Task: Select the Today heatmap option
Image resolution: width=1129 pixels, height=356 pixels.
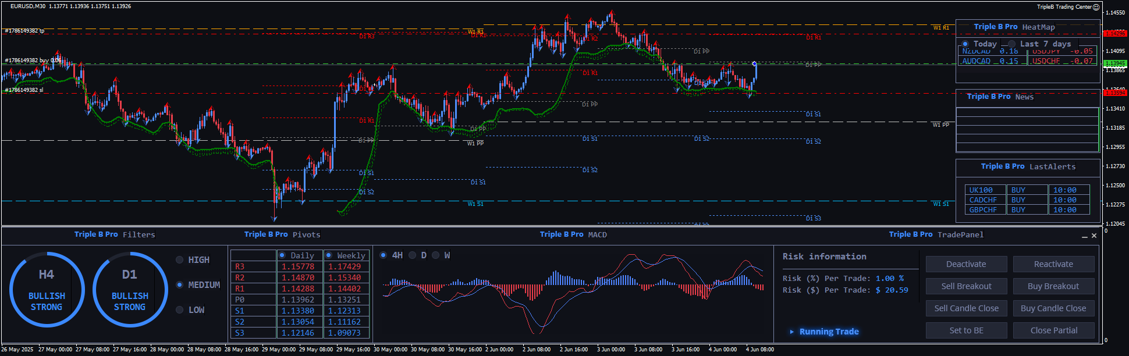Action: 965,44
